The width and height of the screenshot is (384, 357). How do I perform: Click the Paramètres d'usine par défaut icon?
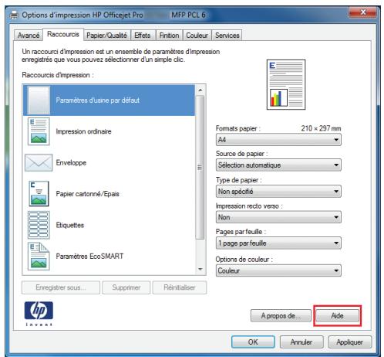pyautogui.click(x=39, y=100)
